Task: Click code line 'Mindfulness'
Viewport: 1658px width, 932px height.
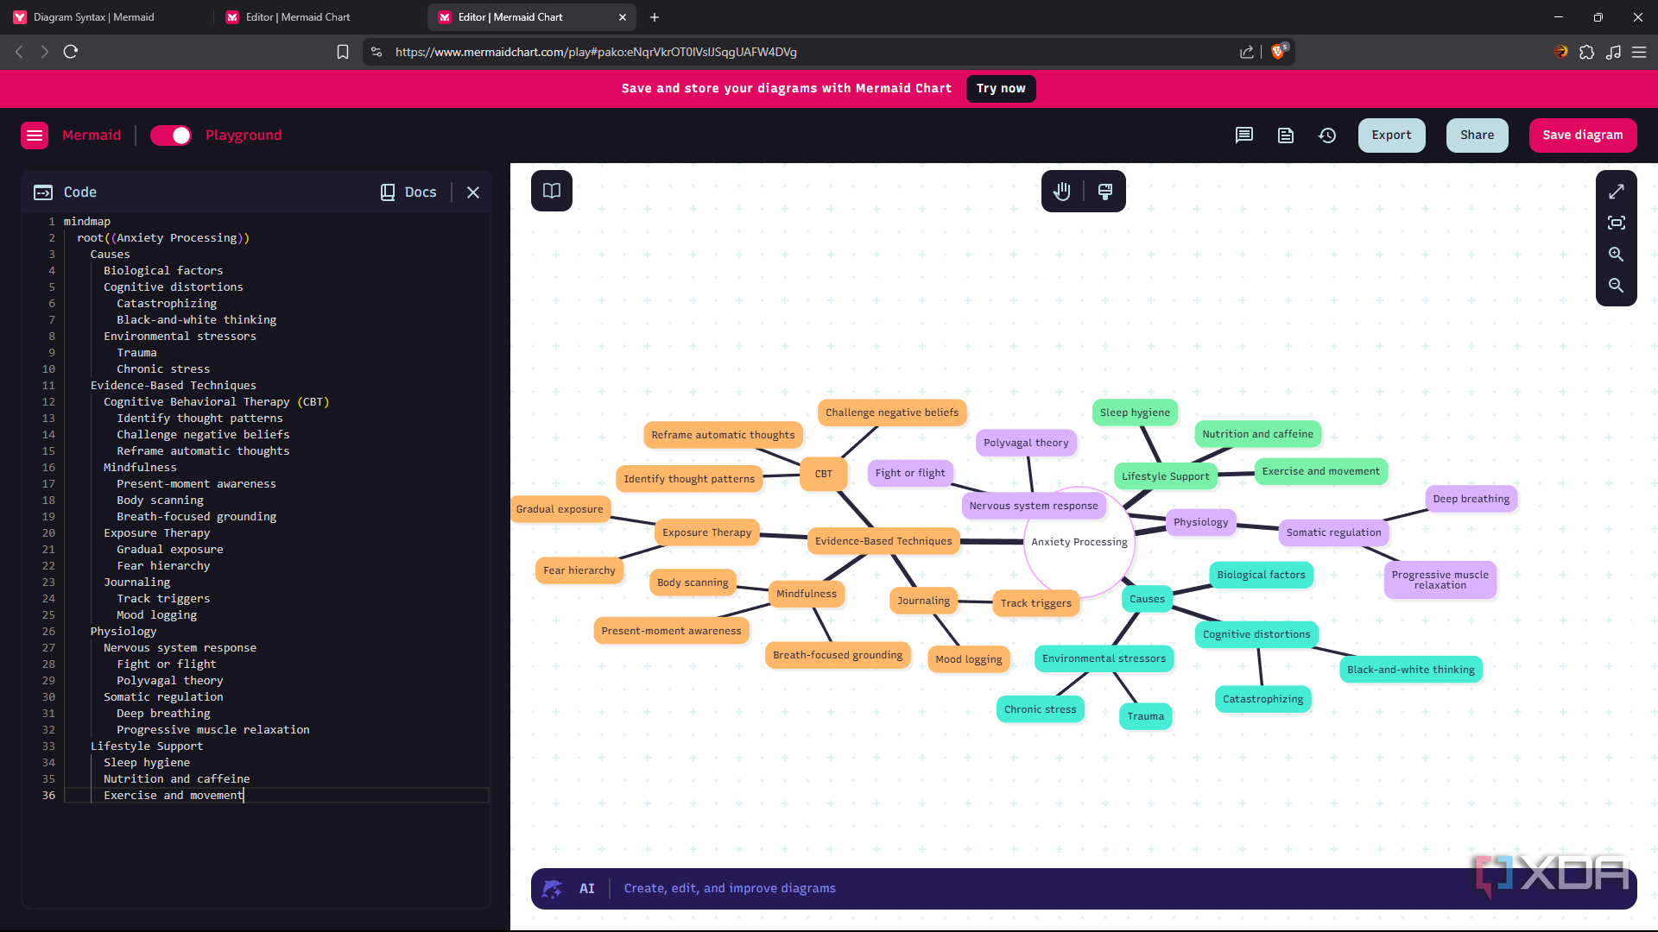Action: [x=140, y=468]
